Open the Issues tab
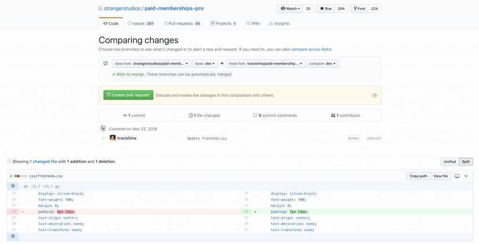Screen dimensions: 479x244 [x=141, y=23]
